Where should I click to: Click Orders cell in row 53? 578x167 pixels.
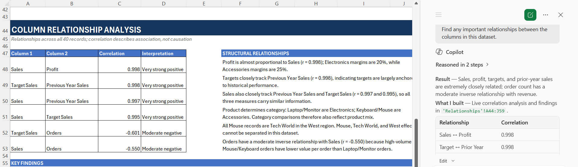click(72, 144)
